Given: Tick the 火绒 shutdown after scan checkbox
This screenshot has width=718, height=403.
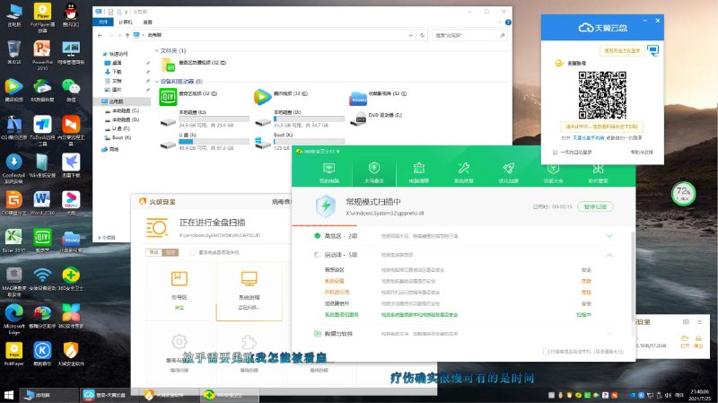Looking at the screenshot, I should [x=192, y=252].
